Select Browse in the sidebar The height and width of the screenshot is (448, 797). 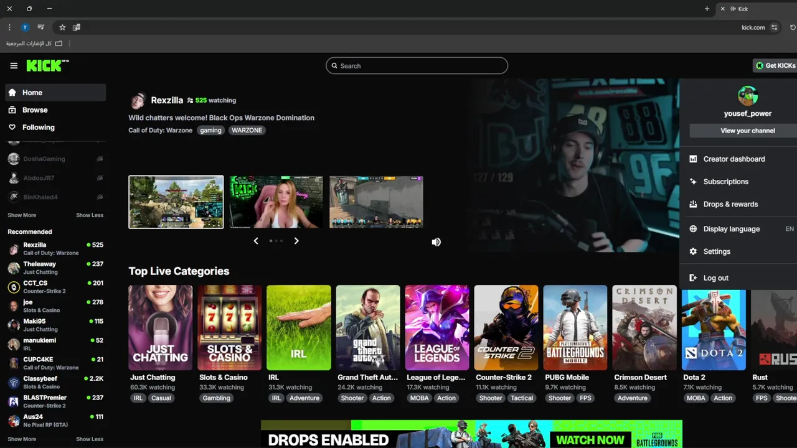pyautogui.click(x=55, y=110)
